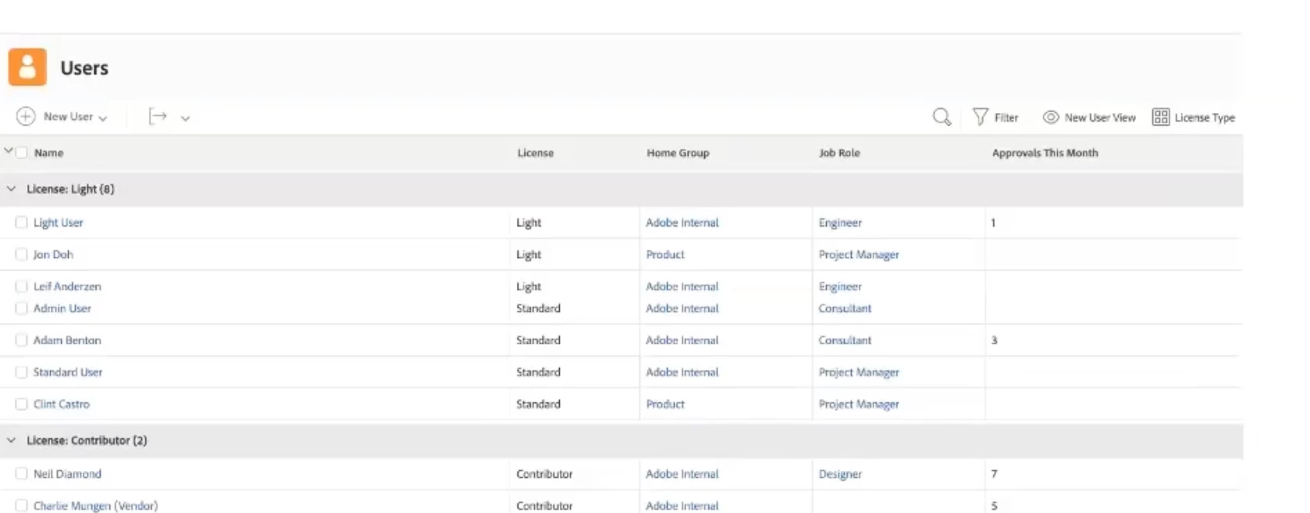Click the New User plus icon
Viewport: 1310px width, 513px height.
[x=26, y=116]
